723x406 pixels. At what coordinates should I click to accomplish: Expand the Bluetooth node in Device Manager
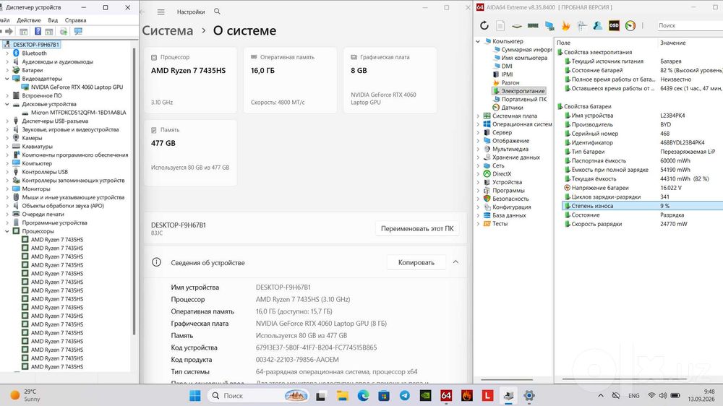point(7,53)
